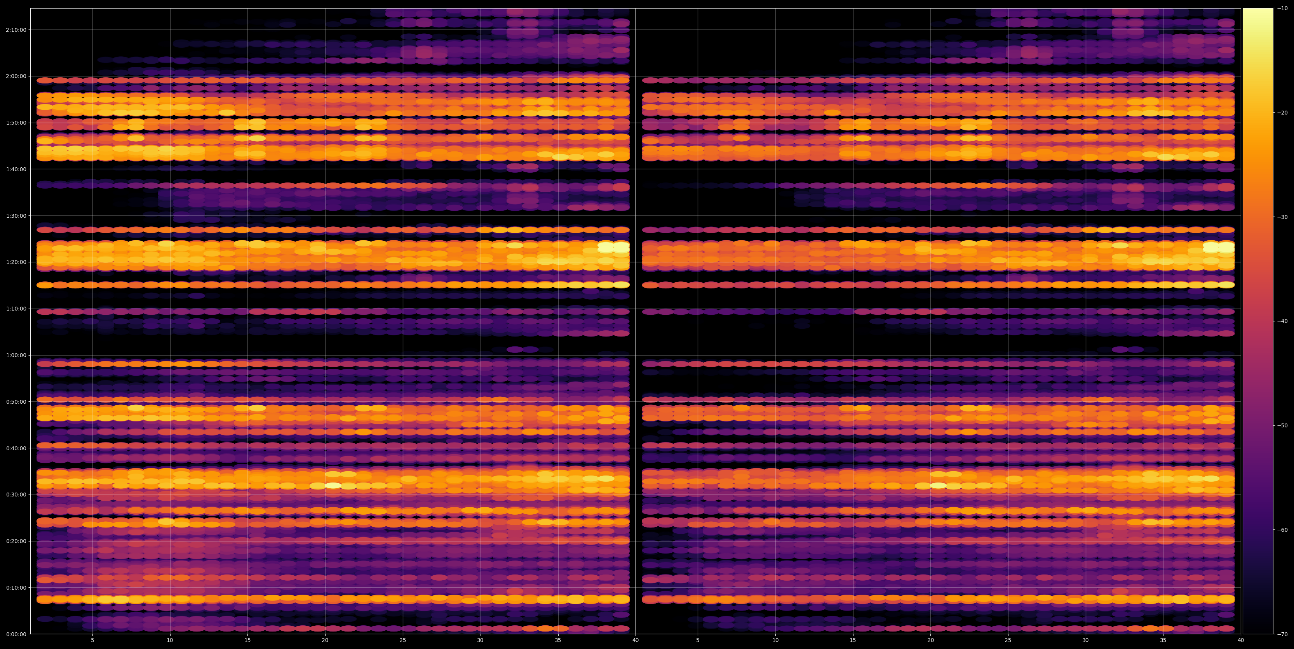Click the 0:30:00 y-axis tick label
1294x649 pixels.
[x=16, y=495]
